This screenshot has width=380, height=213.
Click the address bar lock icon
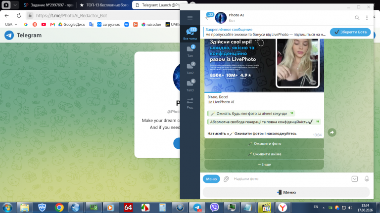click(x=30, y=15)
